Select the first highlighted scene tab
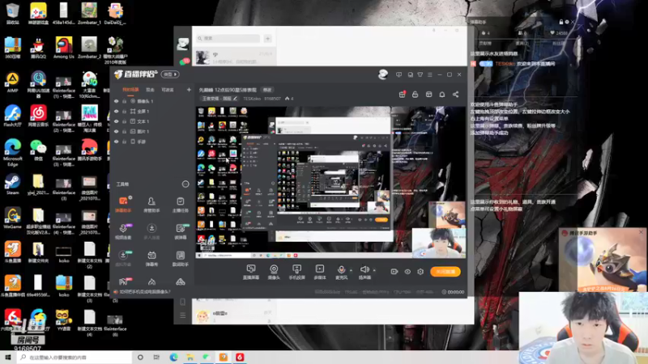The height and width of the screenshot is (364, 648). [130, 90]
